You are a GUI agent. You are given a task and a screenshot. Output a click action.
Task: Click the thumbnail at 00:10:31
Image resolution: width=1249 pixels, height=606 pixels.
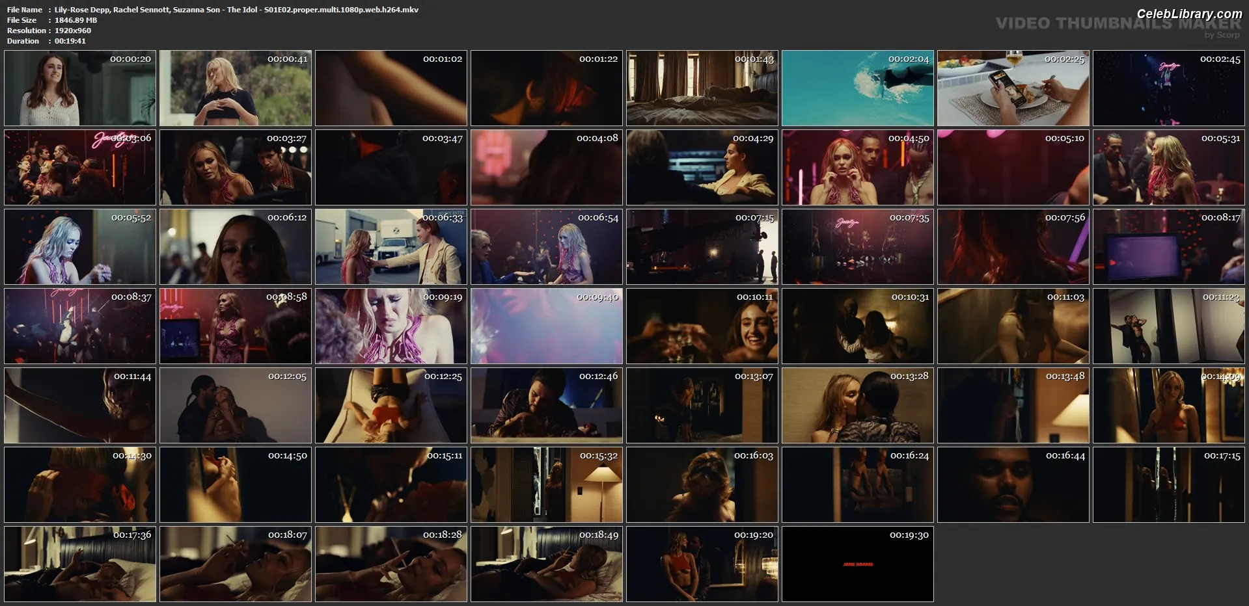click(x=858, y=326)
